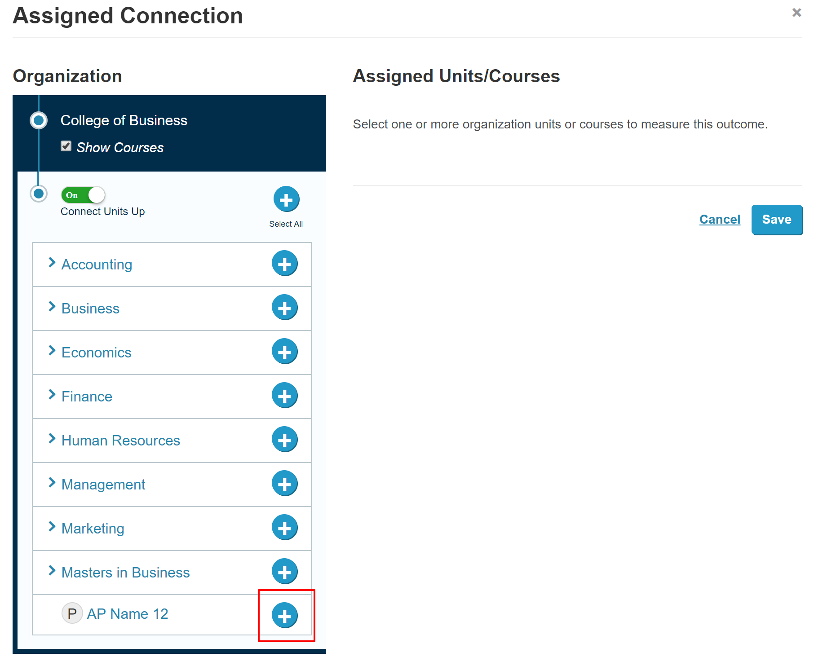This screenshot has height=670, width=814.
Task: Uncheck the Show Courses checkbox
Action: [x=66, y=146]
